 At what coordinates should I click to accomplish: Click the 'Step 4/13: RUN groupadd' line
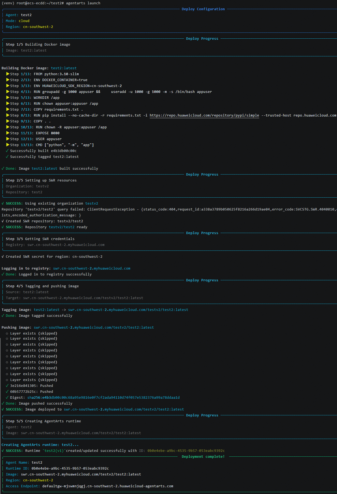coord(111,92)
